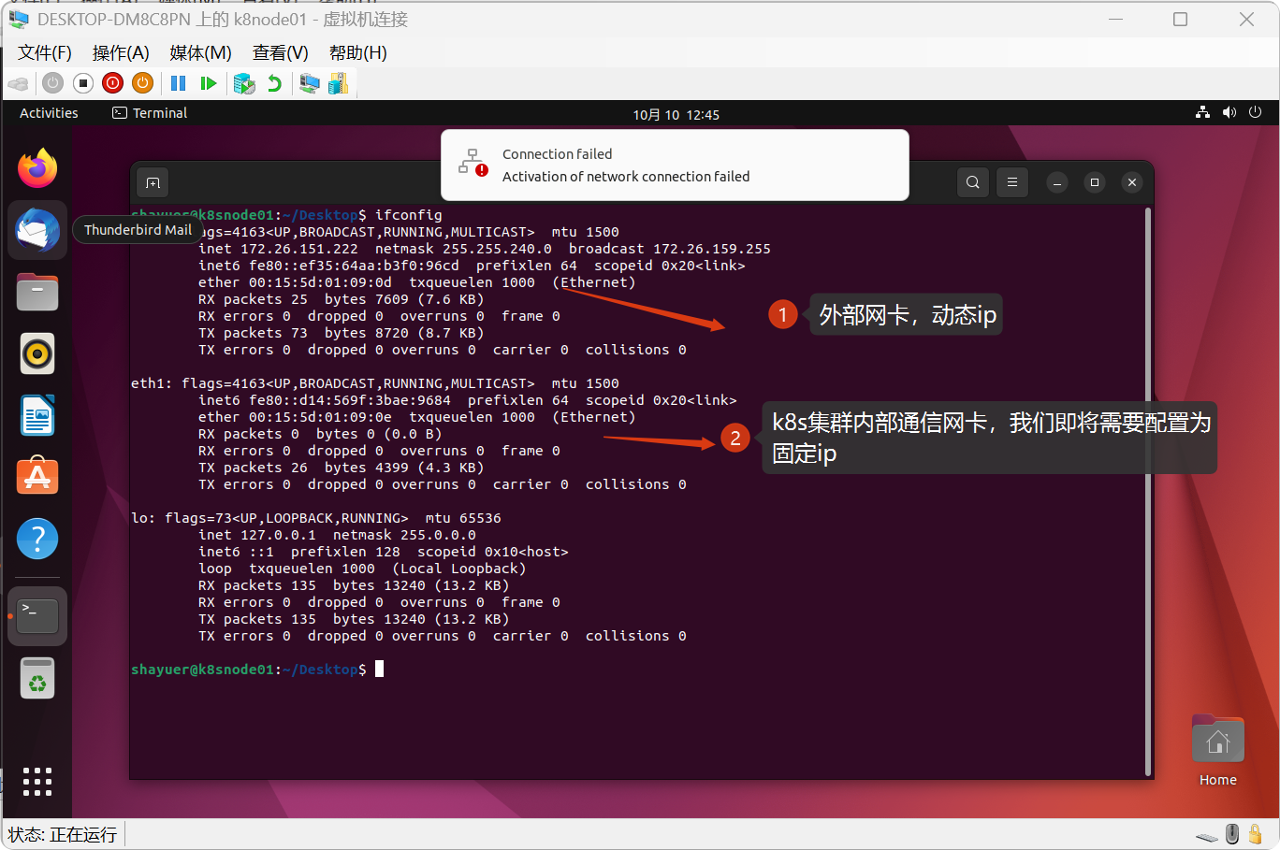Screen dimensions: 1280x850
Task: Click the "netmask 255.255.240.0" text
Action: (x=463, y=249)
